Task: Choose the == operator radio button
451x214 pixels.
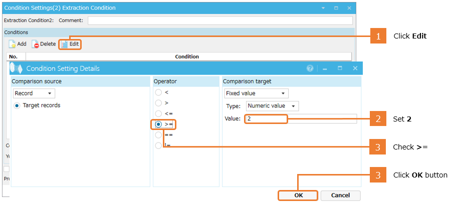Action: 158,135
